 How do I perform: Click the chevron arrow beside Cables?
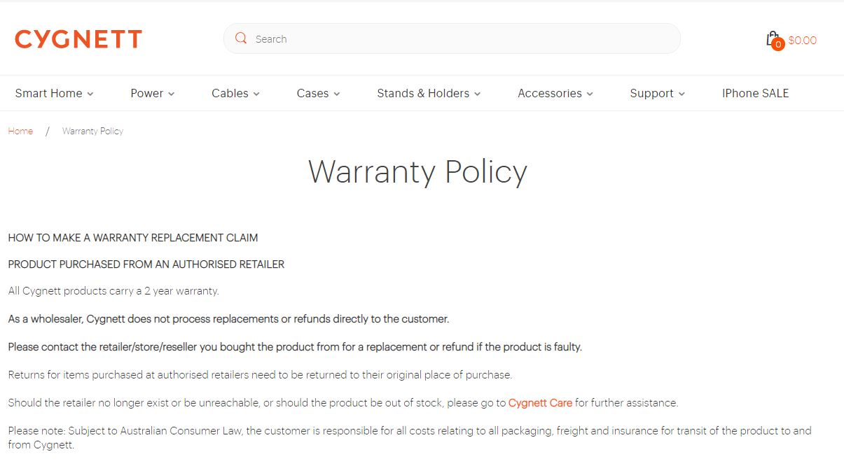point(256,94)
